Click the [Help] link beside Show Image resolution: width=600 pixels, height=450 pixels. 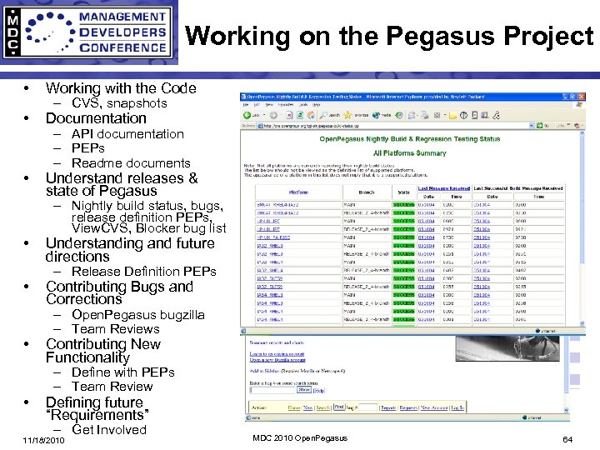pos(319,391)
